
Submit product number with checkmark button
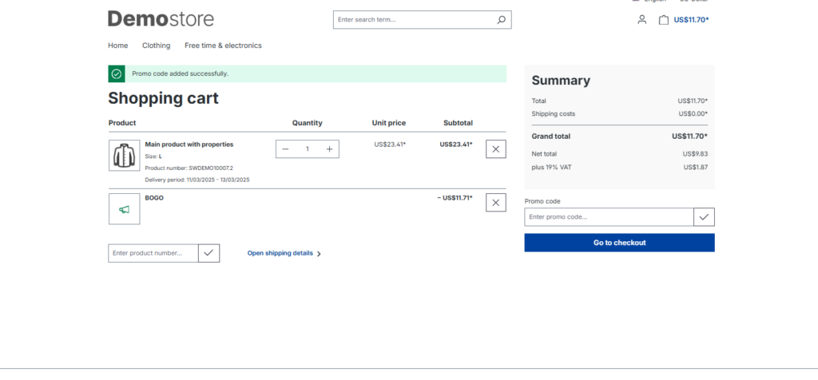(x=208, y=253)
